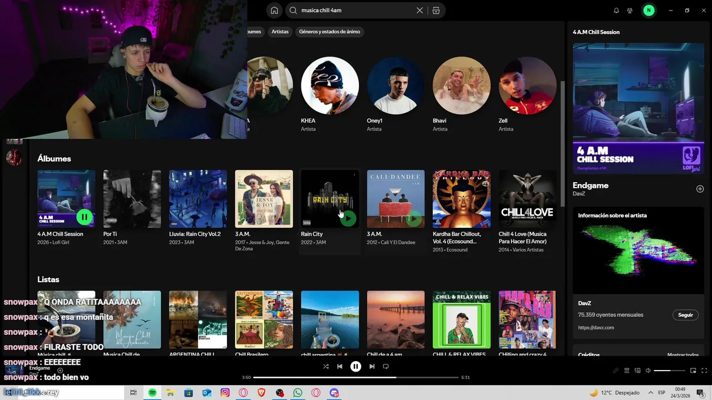712x400 pixels.
Task: Open the Chill Brasileiro playlist cover
Action: (264, 319)
